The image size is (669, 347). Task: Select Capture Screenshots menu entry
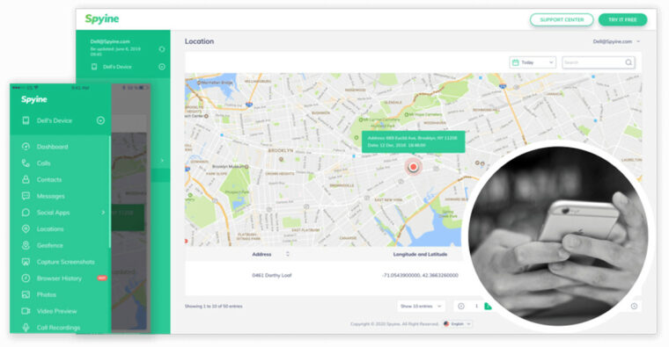[66, 262]
